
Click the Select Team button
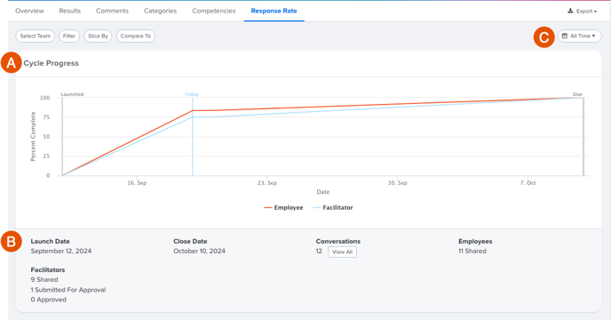pos(35,36)
